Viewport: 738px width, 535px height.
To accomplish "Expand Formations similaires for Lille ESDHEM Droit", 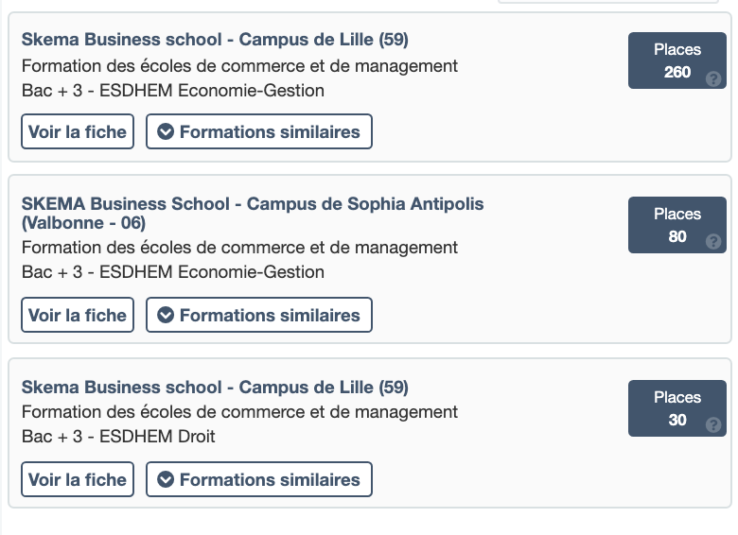I will [259, 480].
